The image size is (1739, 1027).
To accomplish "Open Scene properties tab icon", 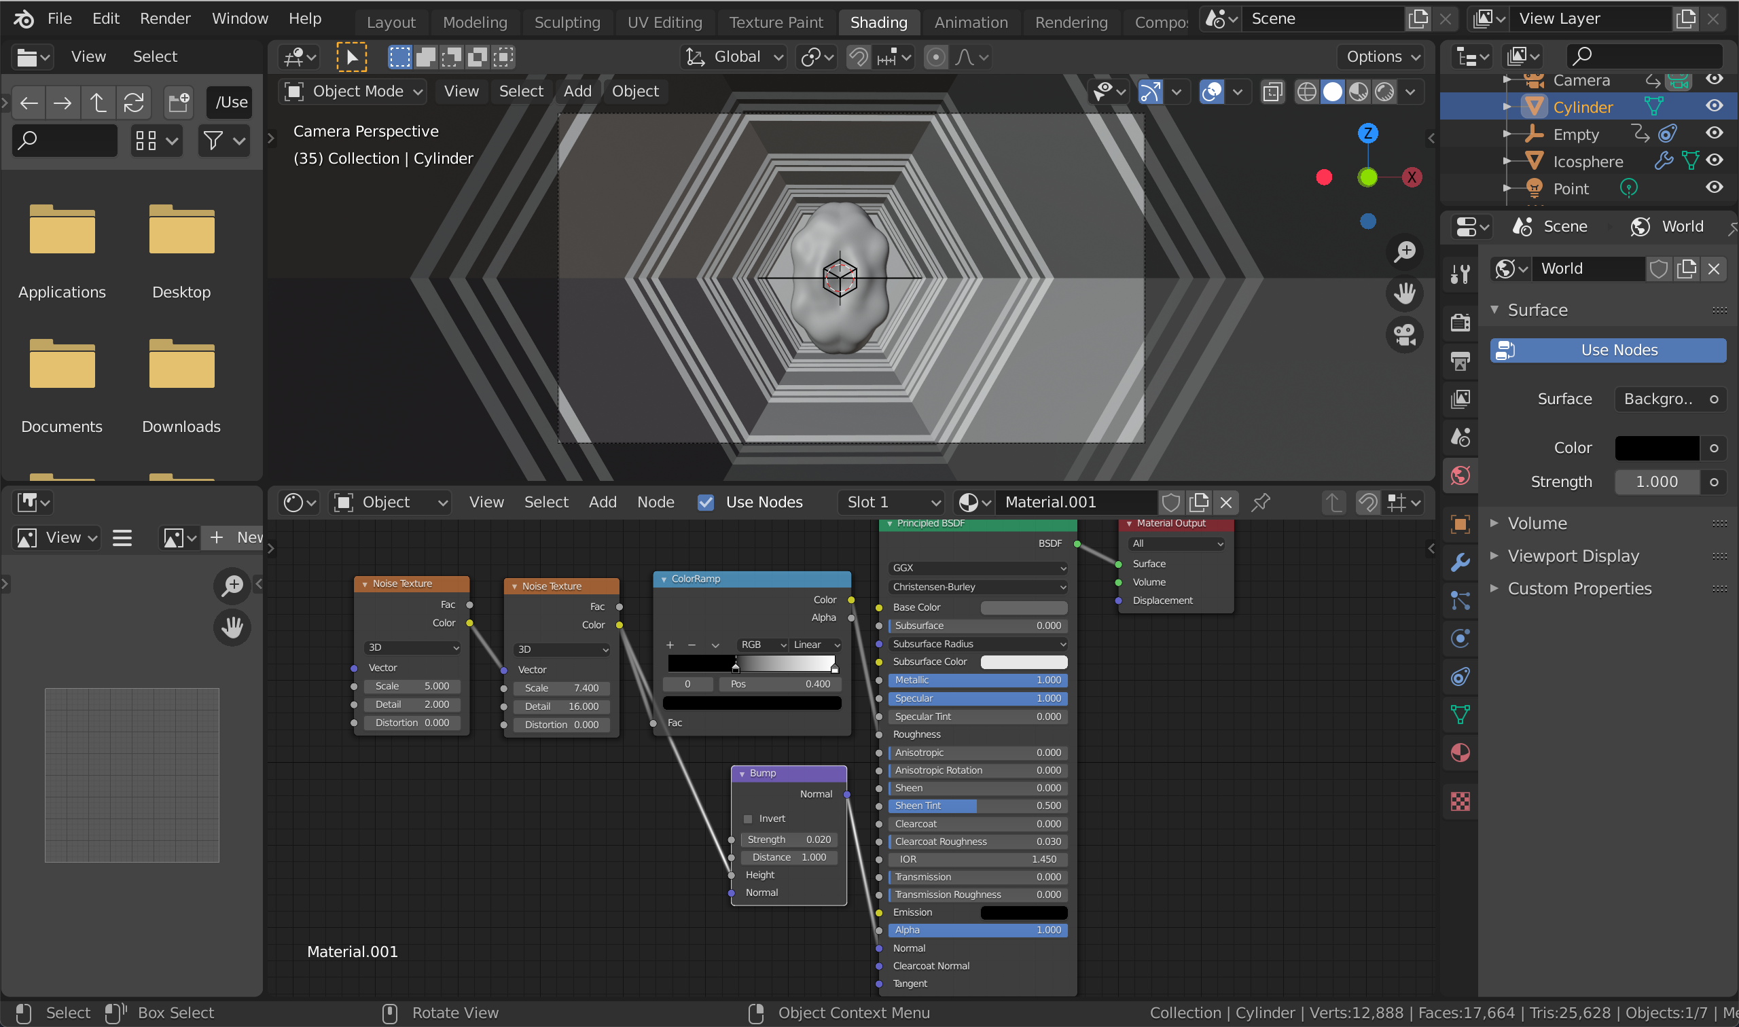I will coord(1460,437).
